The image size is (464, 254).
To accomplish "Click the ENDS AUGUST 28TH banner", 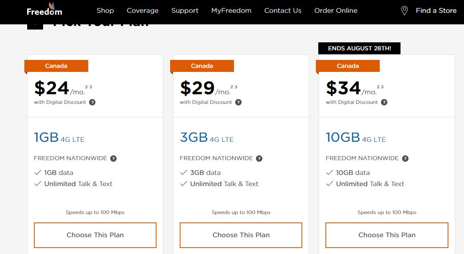I will [359, 48].
